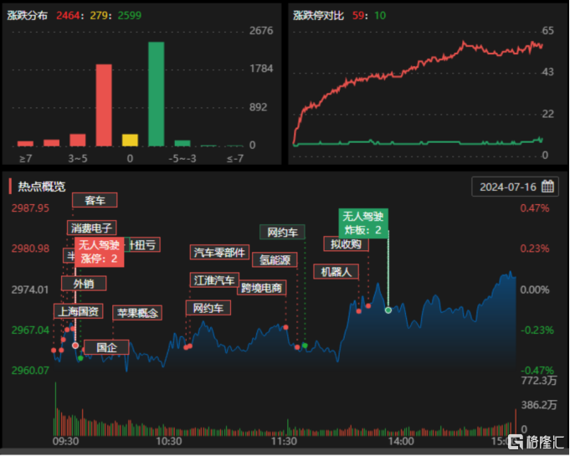Click the tallest red bar in 涨跌分布

tap(104, 105)
